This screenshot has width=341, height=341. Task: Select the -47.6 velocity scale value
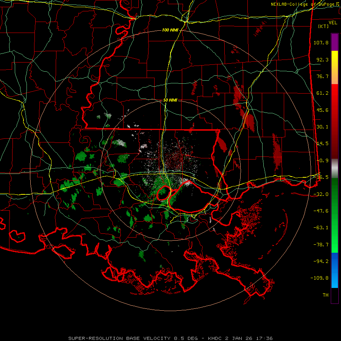[321, 211]
